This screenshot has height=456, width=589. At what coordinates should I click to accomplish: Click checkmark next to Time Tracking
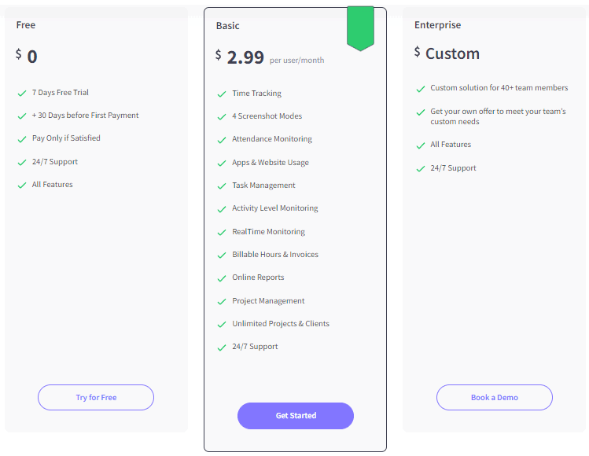222,94
